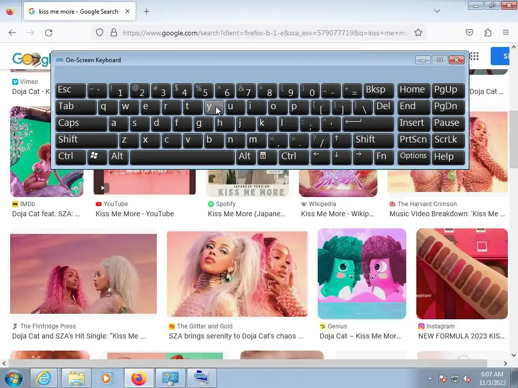The image size is (518, 388).
Task: Open on-screen keyboard Options
Action: [414, 157]
